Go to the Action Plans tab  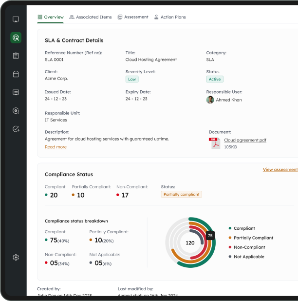click(170, 17)
